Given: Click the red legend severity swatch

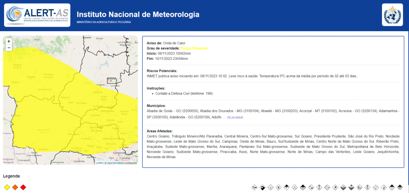Looking at the screenshot, I should 23,187.
